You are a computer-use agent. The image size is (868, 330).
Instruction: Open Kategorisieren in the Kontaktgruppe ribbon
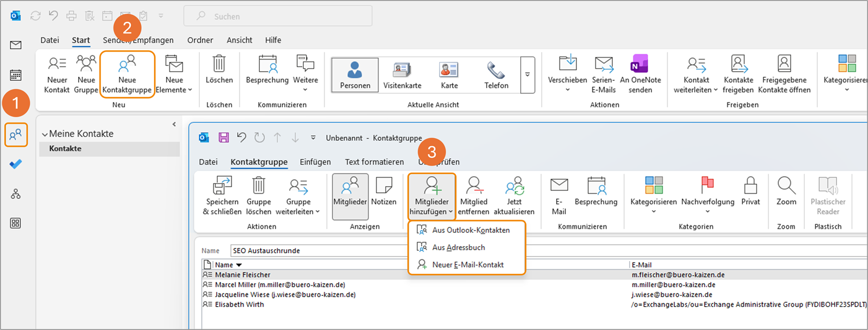(654, 196)
